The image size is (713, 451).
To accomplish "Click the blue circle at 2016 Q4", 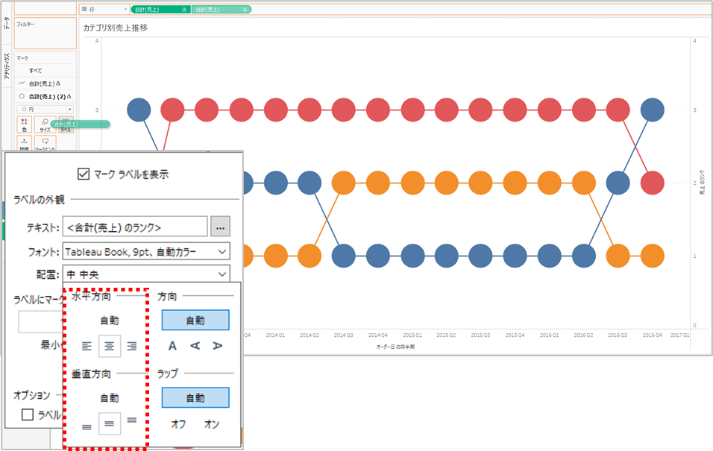I will (652, 110).
